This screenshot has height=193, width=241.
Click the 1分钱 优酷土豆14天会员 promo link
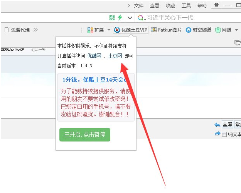point(95,80)
